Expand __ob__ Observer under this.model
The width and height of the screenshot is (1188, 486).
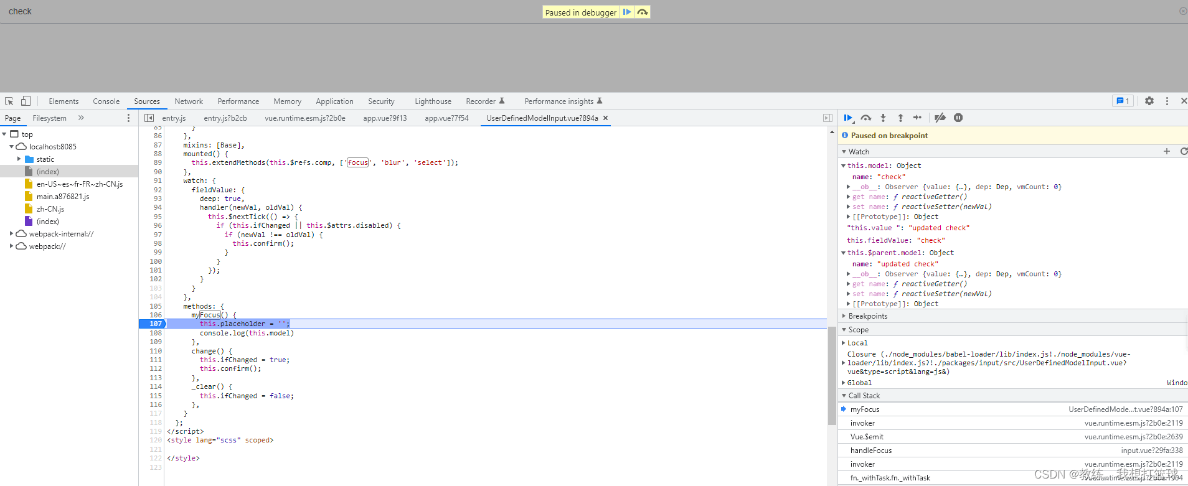848,187
